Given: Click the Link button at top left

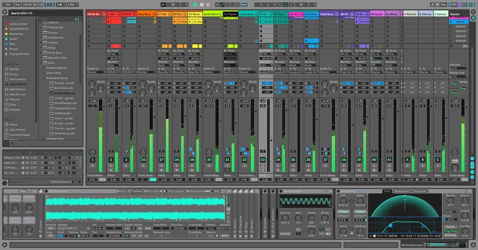Looking at the screenshot, I should (x=8, y=5).
